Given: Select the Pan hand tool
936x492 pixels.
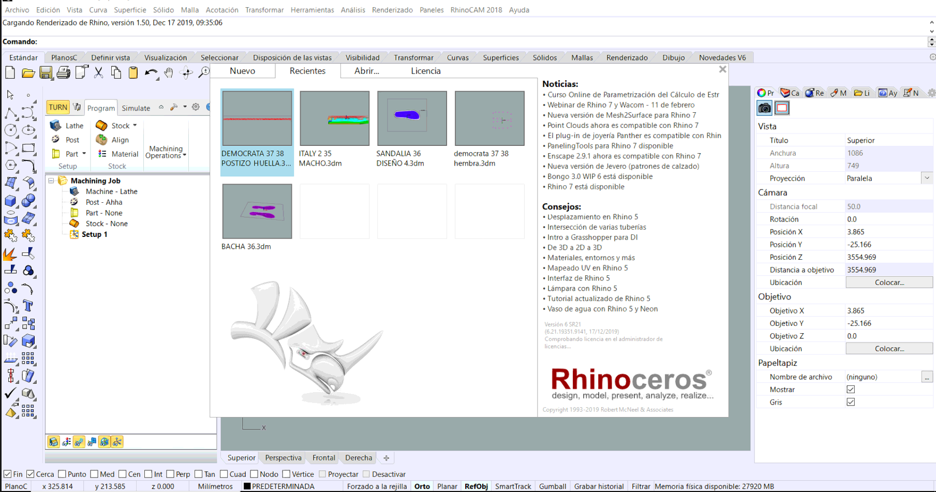Looking at the screenshot, I should [x=169, y=73].
